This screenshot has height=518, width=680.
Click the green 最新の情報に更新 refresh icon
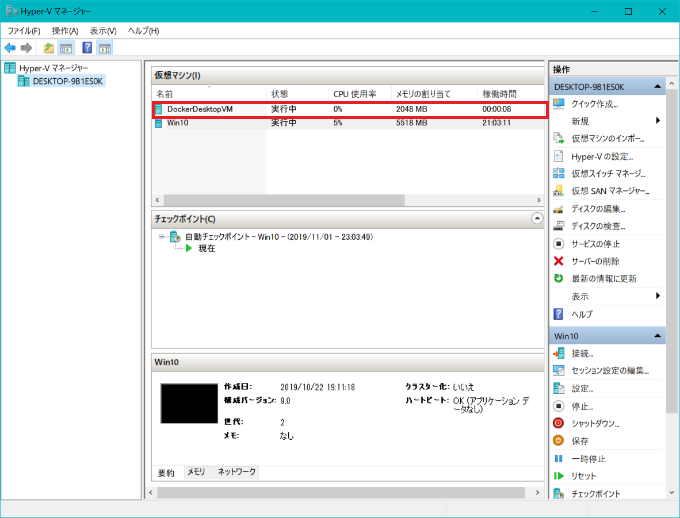click(559, 278)
